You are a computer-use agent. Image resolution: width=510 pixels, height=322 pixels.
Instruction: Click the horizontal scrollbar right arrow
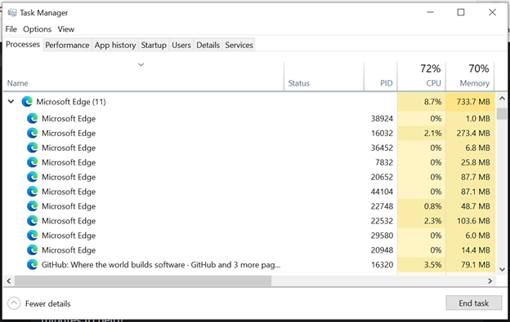(x=490, y=280)
